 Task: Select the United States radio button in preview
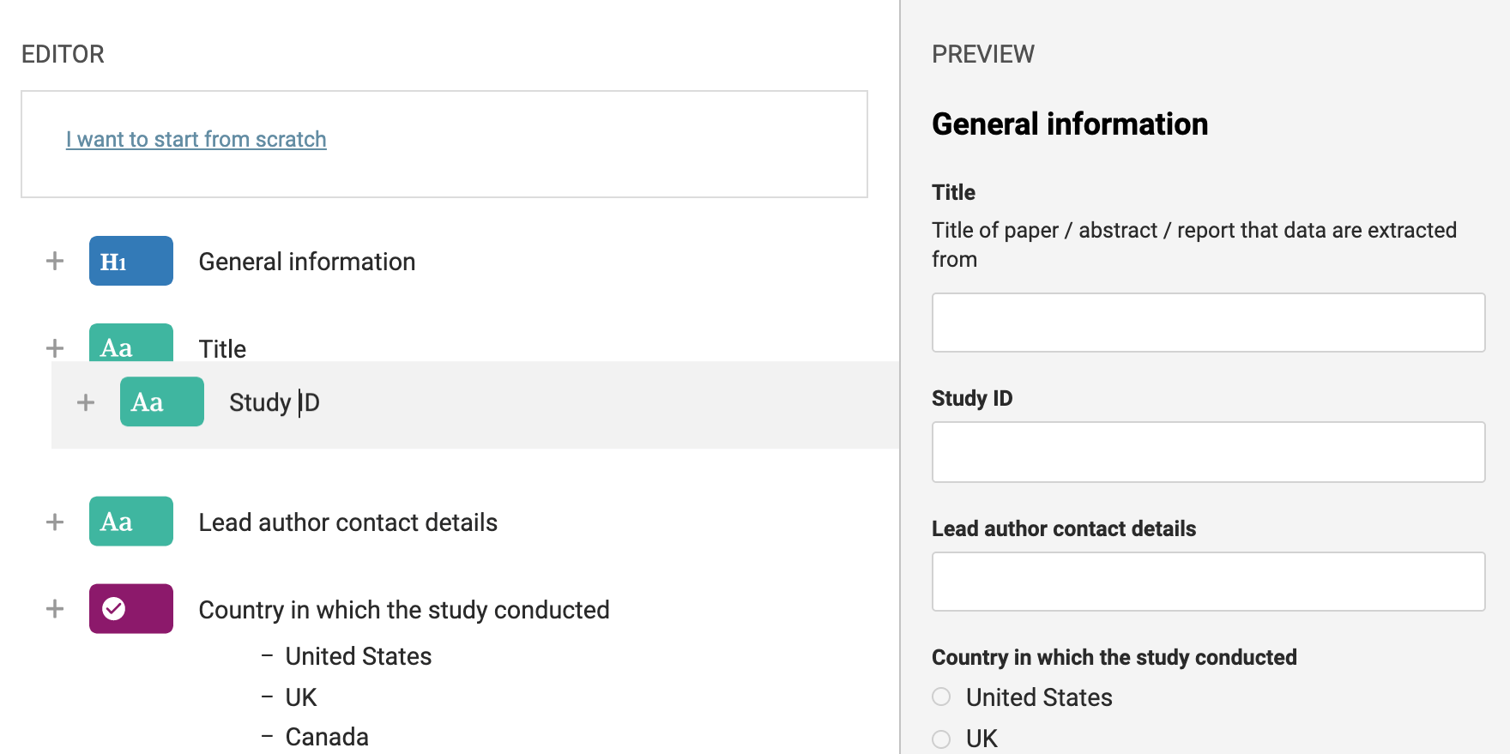point(941,697)
